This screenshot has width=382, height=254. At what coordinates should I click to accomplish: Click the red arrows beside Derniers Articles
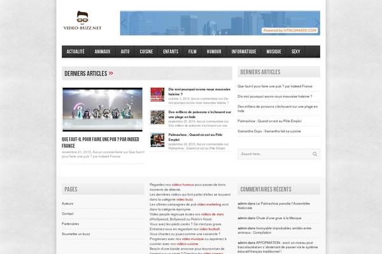pos(111,73)
